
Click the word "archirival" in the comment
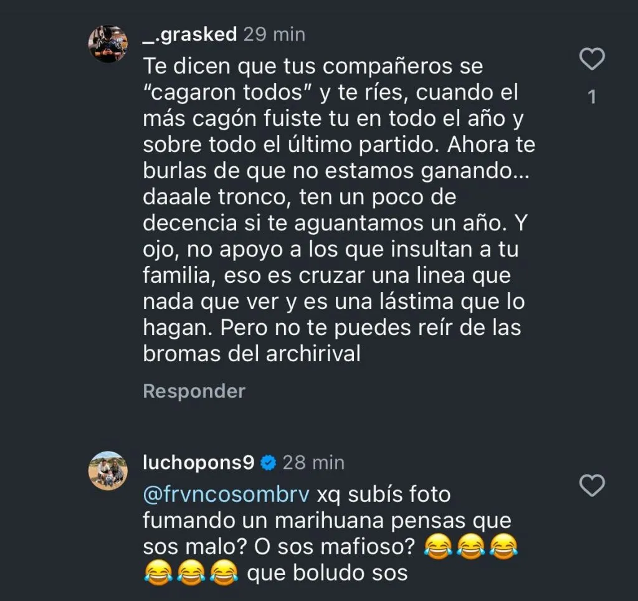pyautogui.click(x=307, y=353)
